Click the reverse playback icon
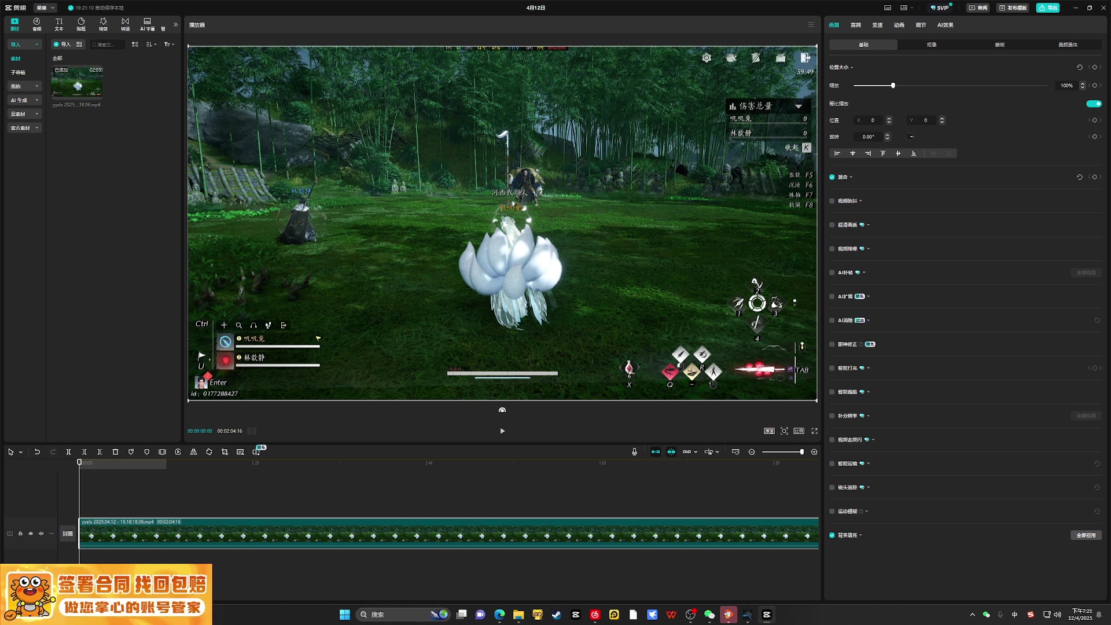The image size is (1111, 625). point(178,452)
